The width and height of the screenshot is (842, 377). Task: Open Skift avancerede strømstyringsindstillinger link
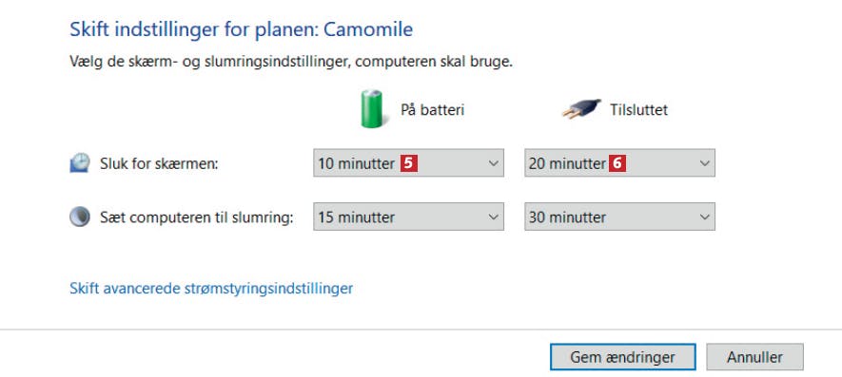coord(211,288)
